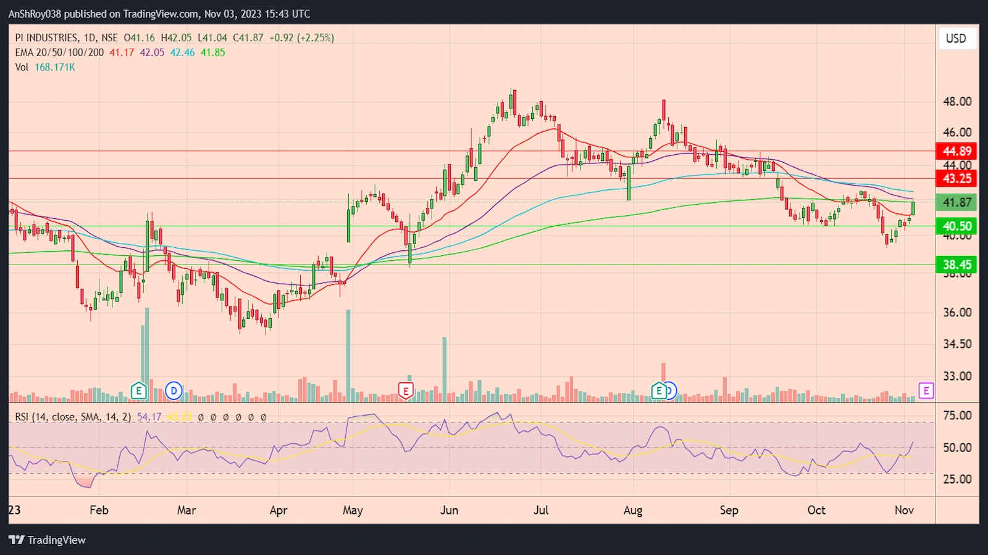Click the red 44.89 resistance level label
The width and height of the screenshot is (988, 555).
pos(955,151)
